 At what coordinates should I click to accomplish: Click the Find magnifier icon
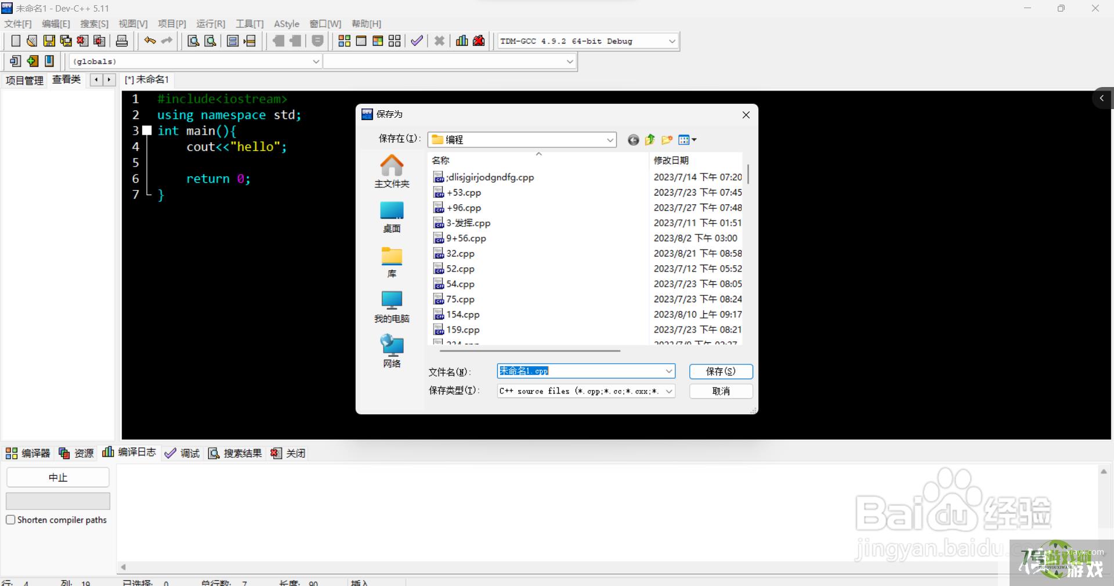click(x=194, y=41)
